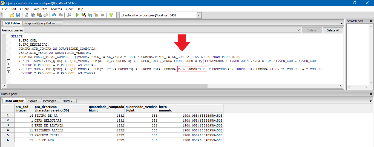This screenshot has width=374, height=147.
Task: Open the Query menu
Action: point(24,9)
